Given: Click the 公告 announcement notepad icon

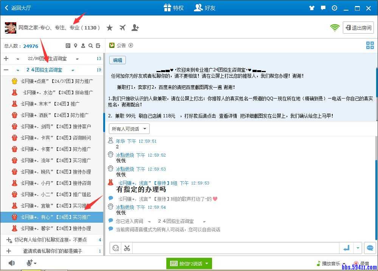Looking at the screenshot, I should [x=112, y=45].
